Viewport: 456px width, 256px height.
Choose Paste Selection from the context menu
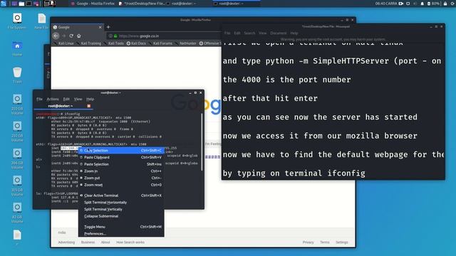pos(121,164)
